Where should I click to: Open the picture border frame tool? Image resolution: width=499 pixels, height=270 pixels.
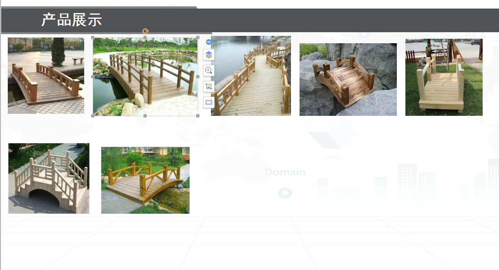pos(209,102)
